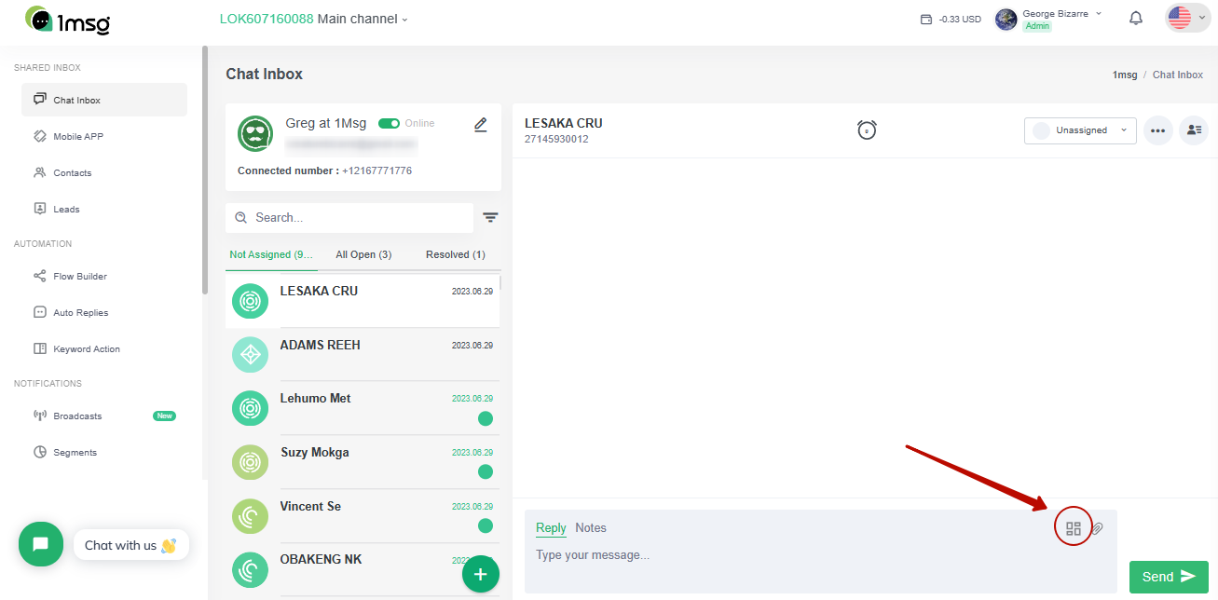Open Auto Replies in the sidebar
This screenshot has height=600, width=1218.
click(104, 312)
